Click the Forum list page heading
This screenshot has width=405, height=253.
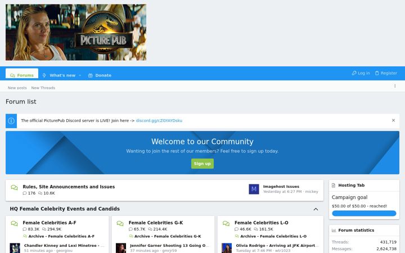point(21,102)
